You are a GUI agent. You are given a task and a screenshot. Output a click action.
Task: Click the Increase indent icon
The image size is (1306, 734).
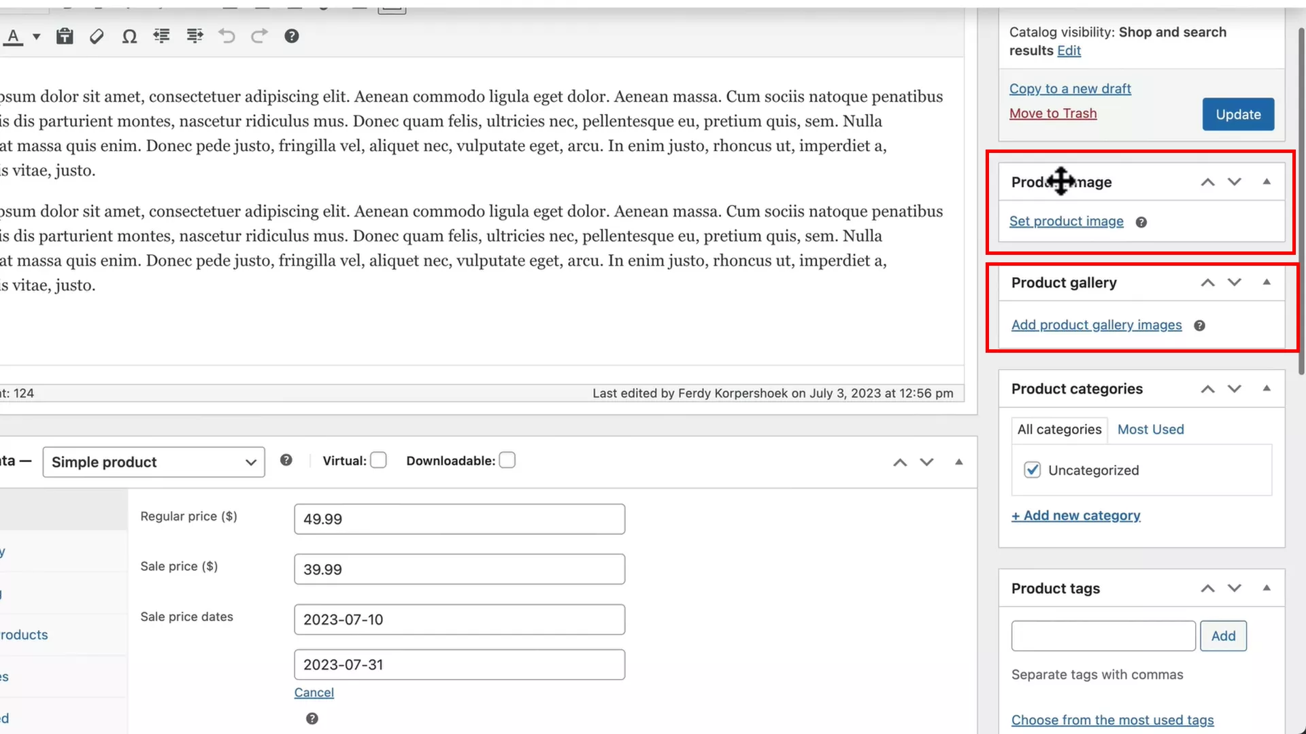[x=195, y=36]
